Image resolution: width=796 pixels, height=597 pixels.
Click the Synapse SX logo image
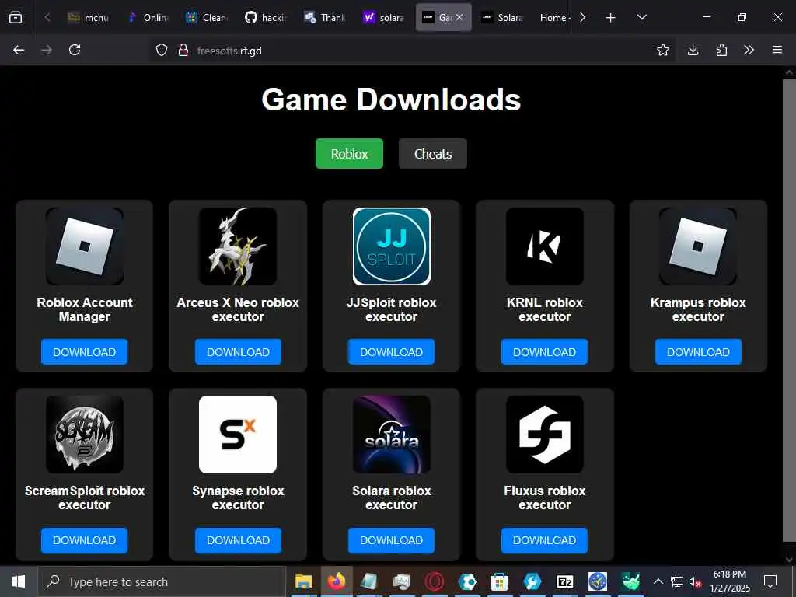pos(238,435)
